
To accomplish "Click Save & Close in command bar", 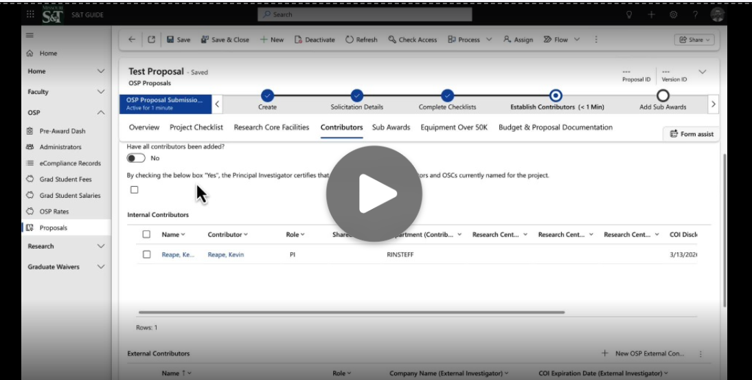I will [225, 40].
